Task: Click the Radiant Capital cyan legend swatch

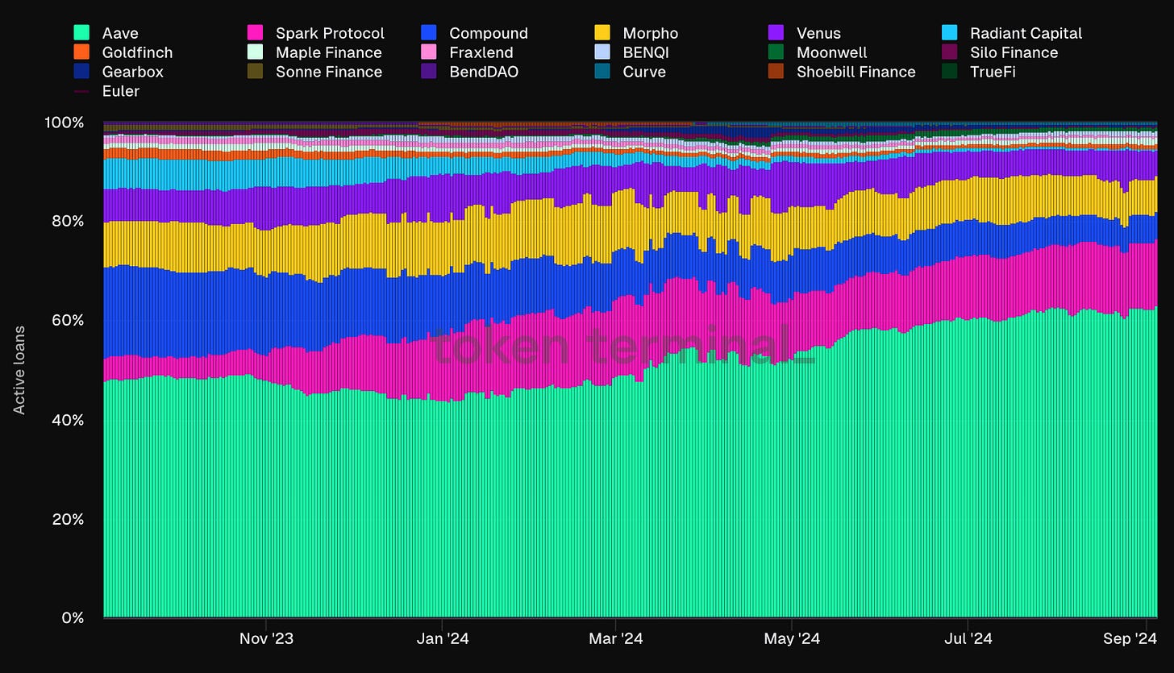Action: click(x=950, y=33)
